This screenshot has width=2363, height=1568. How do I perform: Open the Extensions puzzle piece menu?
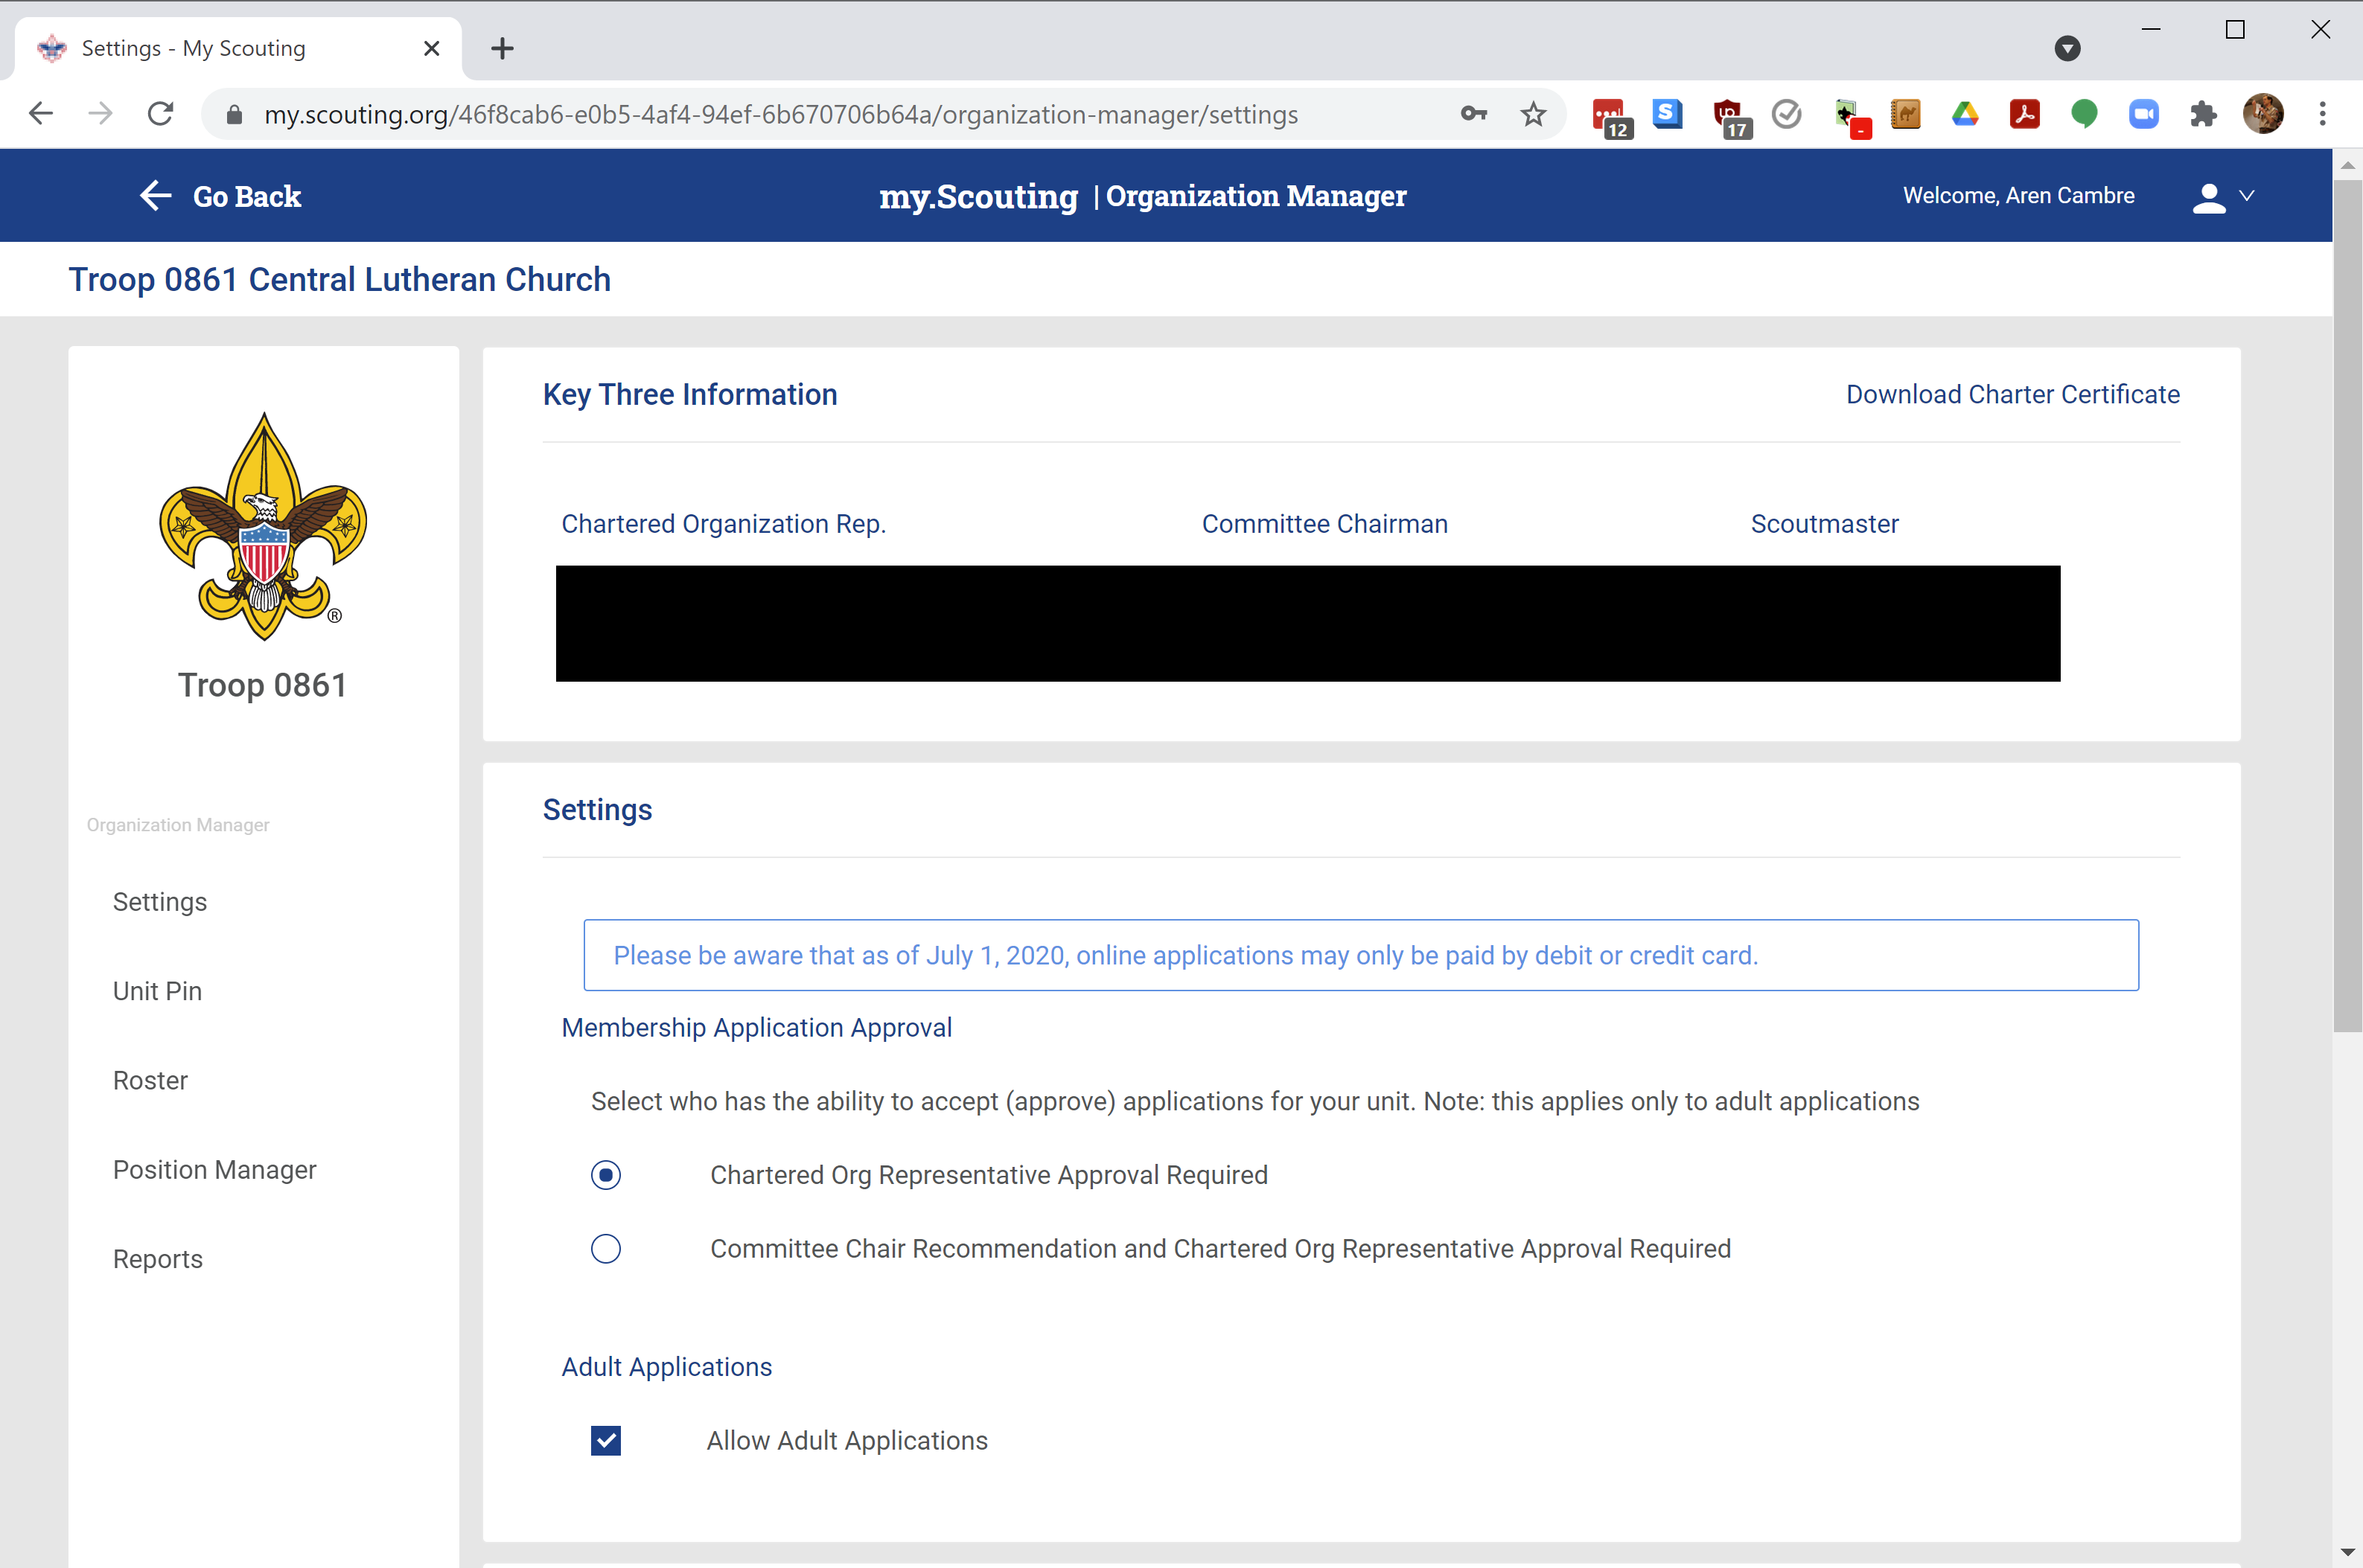(2203, 115)
